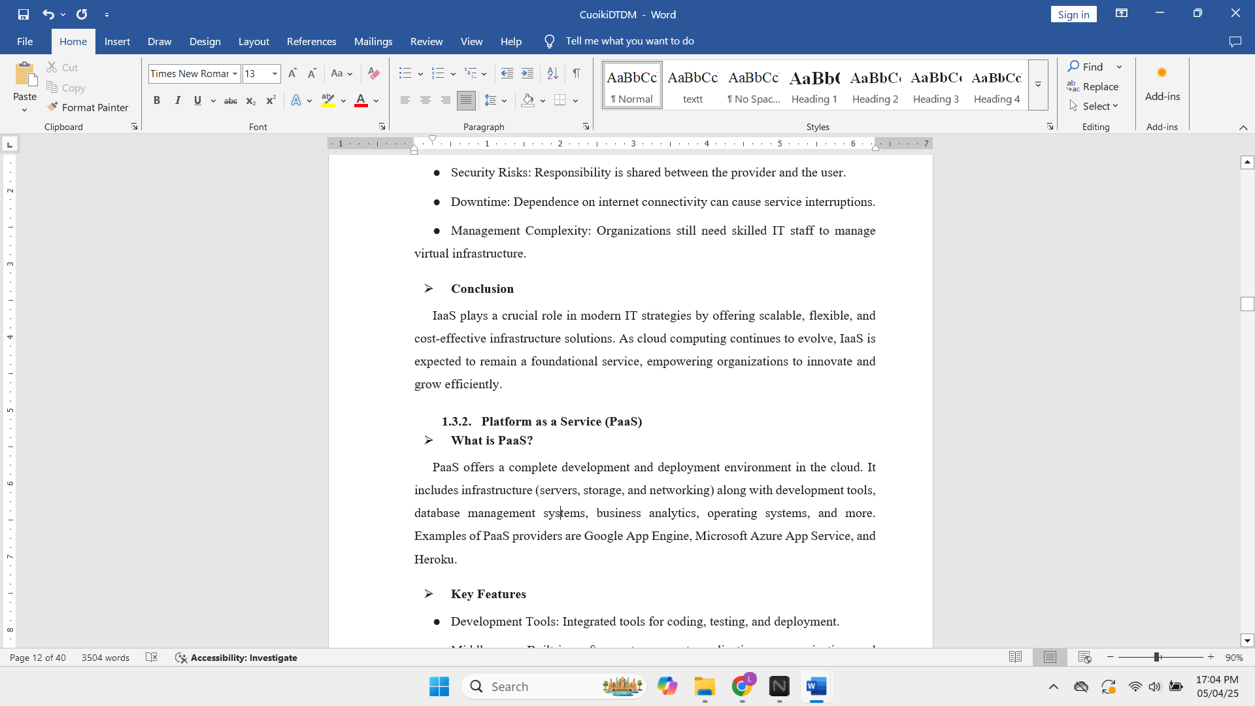
Task: Increase font size with grow icon
Action: pyautogui.click(x=292, y=74)
